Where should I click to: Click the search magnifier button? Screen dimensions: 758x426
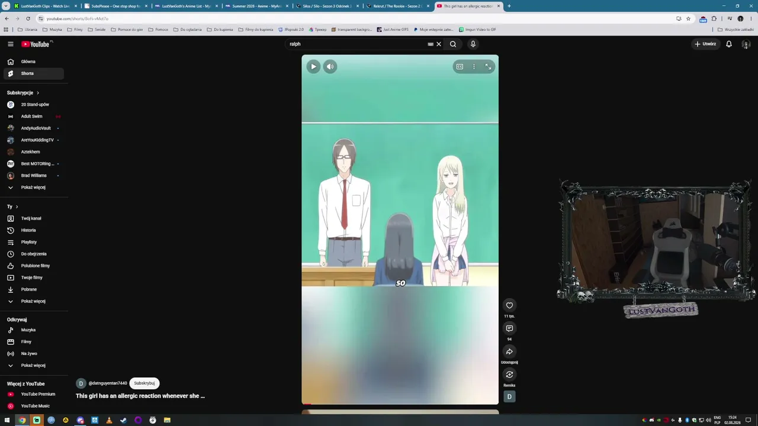(x=453, y=44)
